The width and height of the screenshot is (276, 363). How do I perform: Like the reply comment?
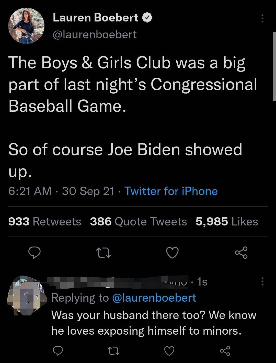click(x=169, y=351)
